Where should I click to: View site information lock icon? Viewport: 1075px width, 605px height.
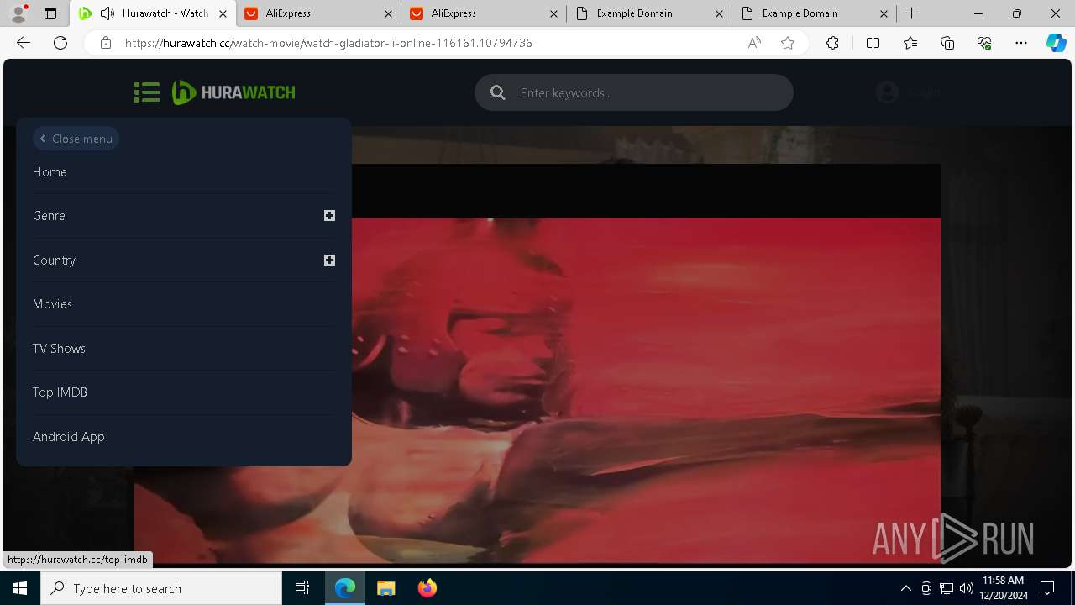point(105,43)
